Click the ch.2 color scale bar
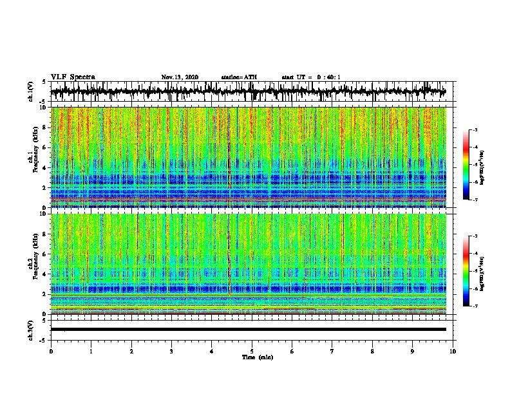Image resolution: width=510 pixels, height=394 pixels. tap(466, 271)
